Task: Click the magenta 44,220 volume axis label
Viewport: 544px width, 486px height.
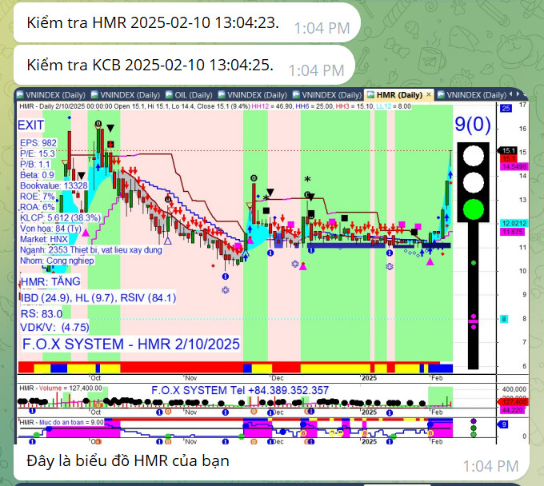Action: point(513,410)
